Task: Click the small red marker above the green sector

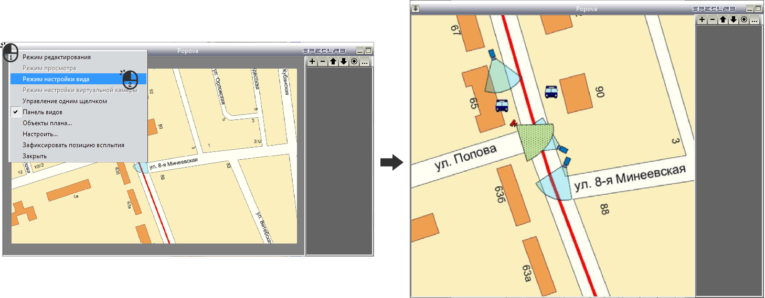Action: coord(514,123)
